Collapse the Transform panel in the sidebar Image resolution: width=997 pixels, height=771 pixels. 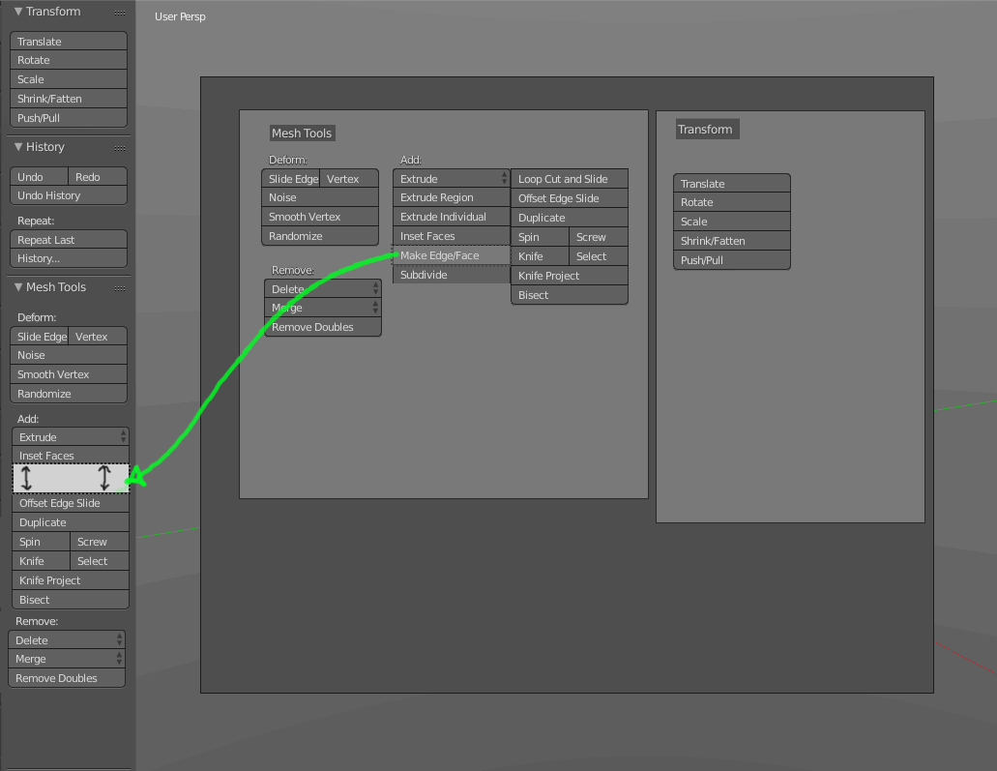pos(18,12)
